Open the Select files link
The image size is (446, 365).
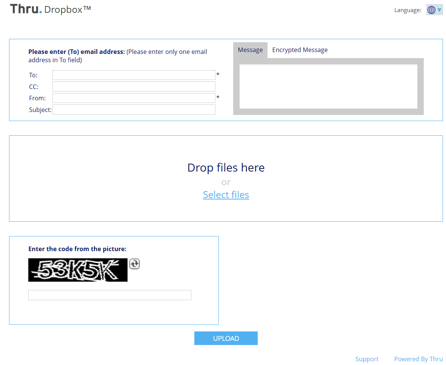pyautogui.click(x=226, y=195)
